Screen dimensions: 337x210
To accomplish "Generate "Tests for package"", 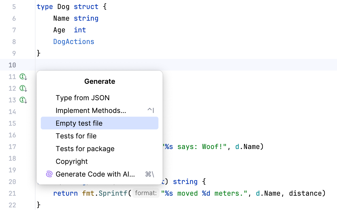I will pos(85,148).
